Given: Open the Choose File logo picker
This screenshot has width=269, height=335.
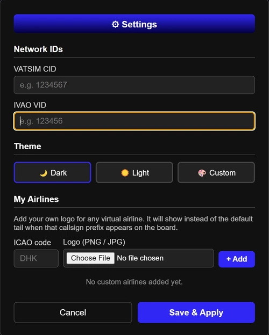Looking at the screenshot, I should tap(90, 258).
